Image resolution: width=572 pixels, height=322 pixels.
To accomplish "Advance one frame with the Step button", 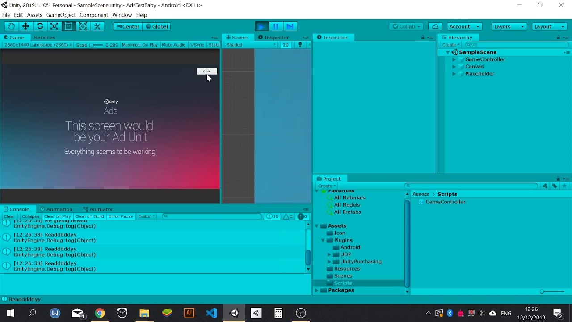I will point(290,26).
